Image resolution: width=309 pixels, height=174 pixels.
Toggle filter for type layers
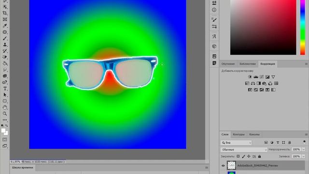pos(278,143)
